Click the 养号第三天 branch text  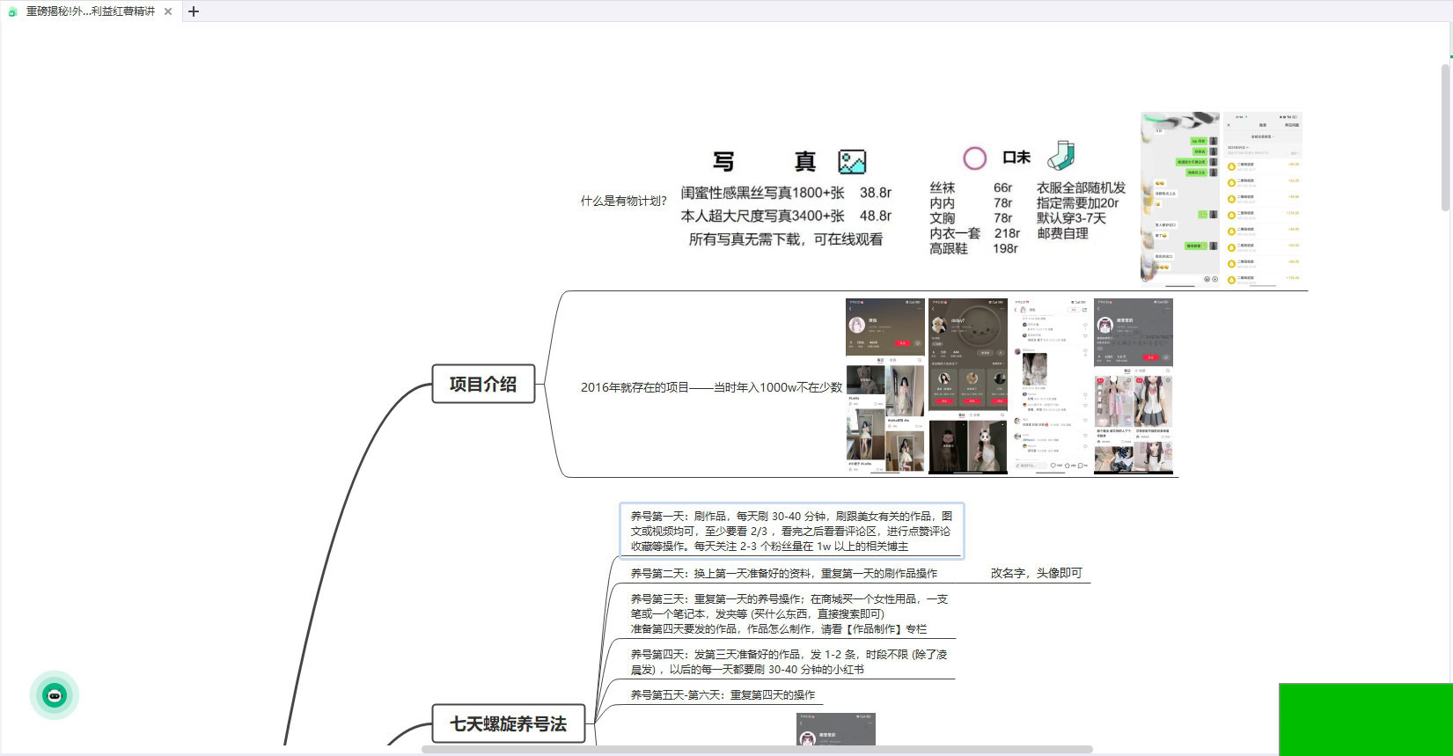[789, 613]
